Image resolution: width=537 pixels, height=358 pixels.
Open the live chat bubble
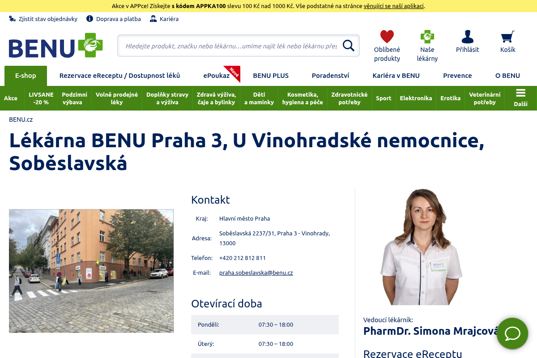pyautogui.click(x=512, y=333)
